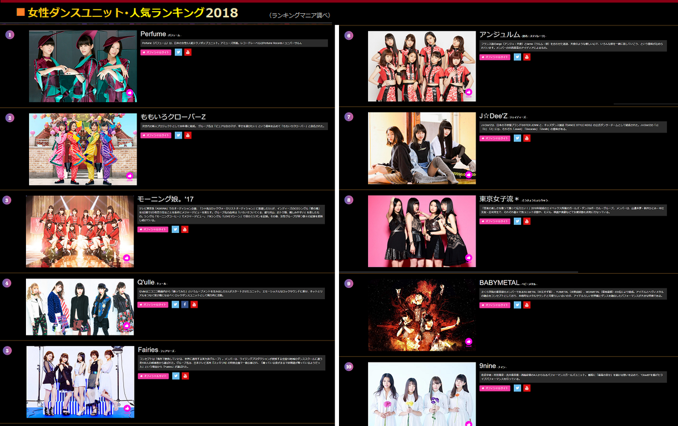Click the like icon on BABYMETAL image
This screenshot has height=426, width=678.
click(x=469, y=342)
